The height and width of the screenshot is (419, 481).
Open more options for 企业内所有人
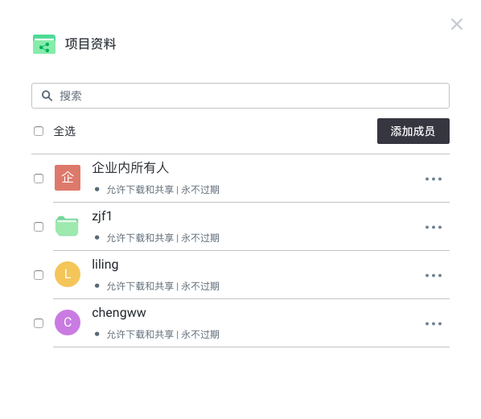point(434,179)
